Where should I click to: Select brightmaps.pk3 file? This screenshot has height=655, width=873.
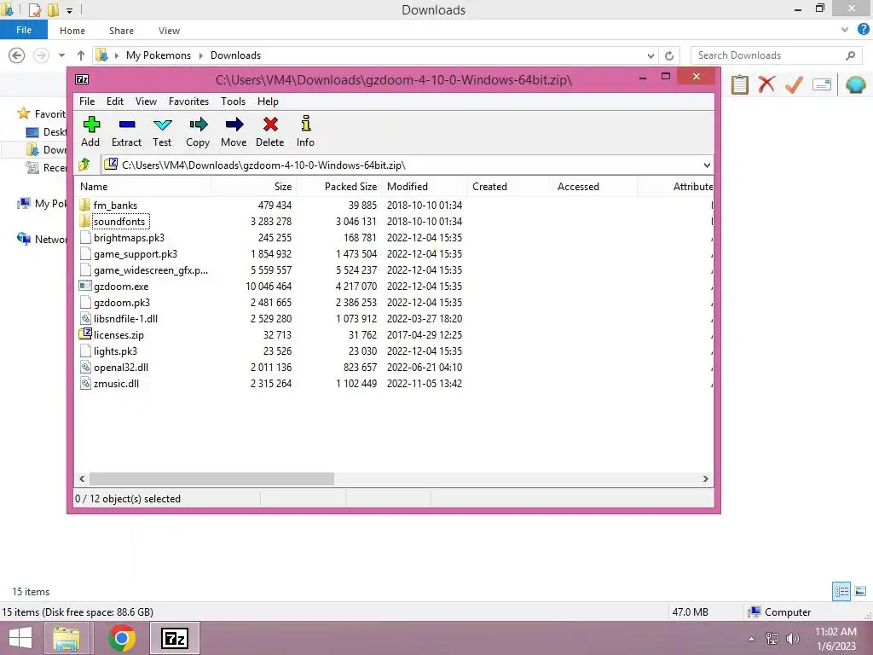coord(129,237)
